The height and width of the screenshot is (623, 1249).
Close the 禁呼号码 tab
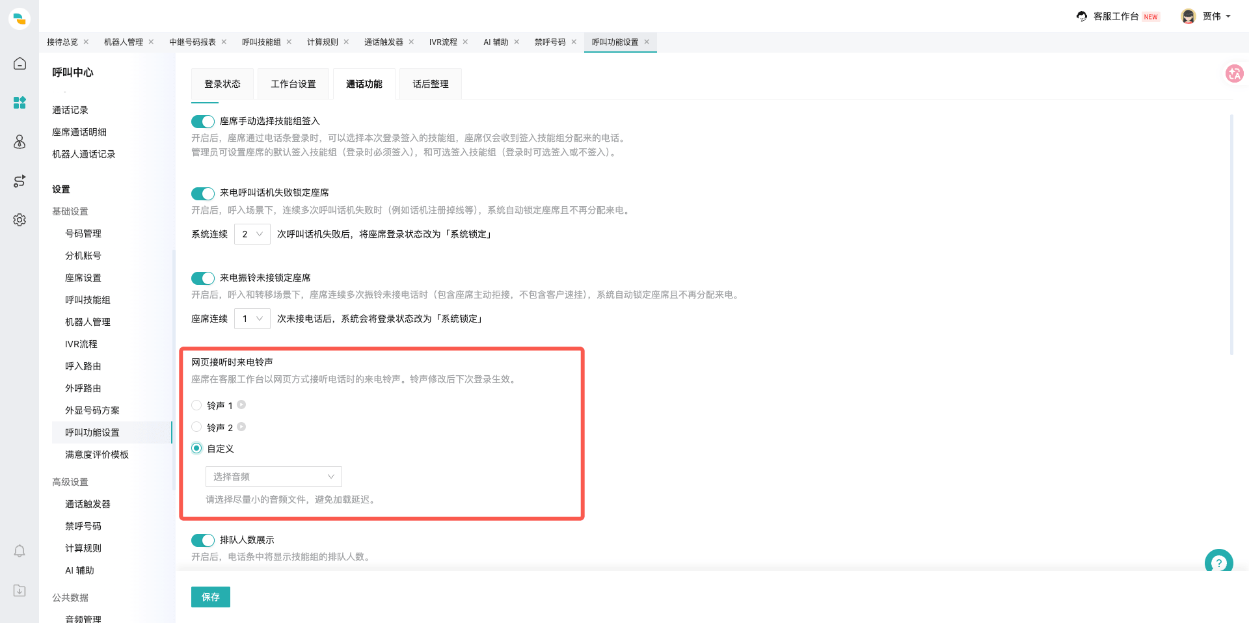[x=574, y=42]
